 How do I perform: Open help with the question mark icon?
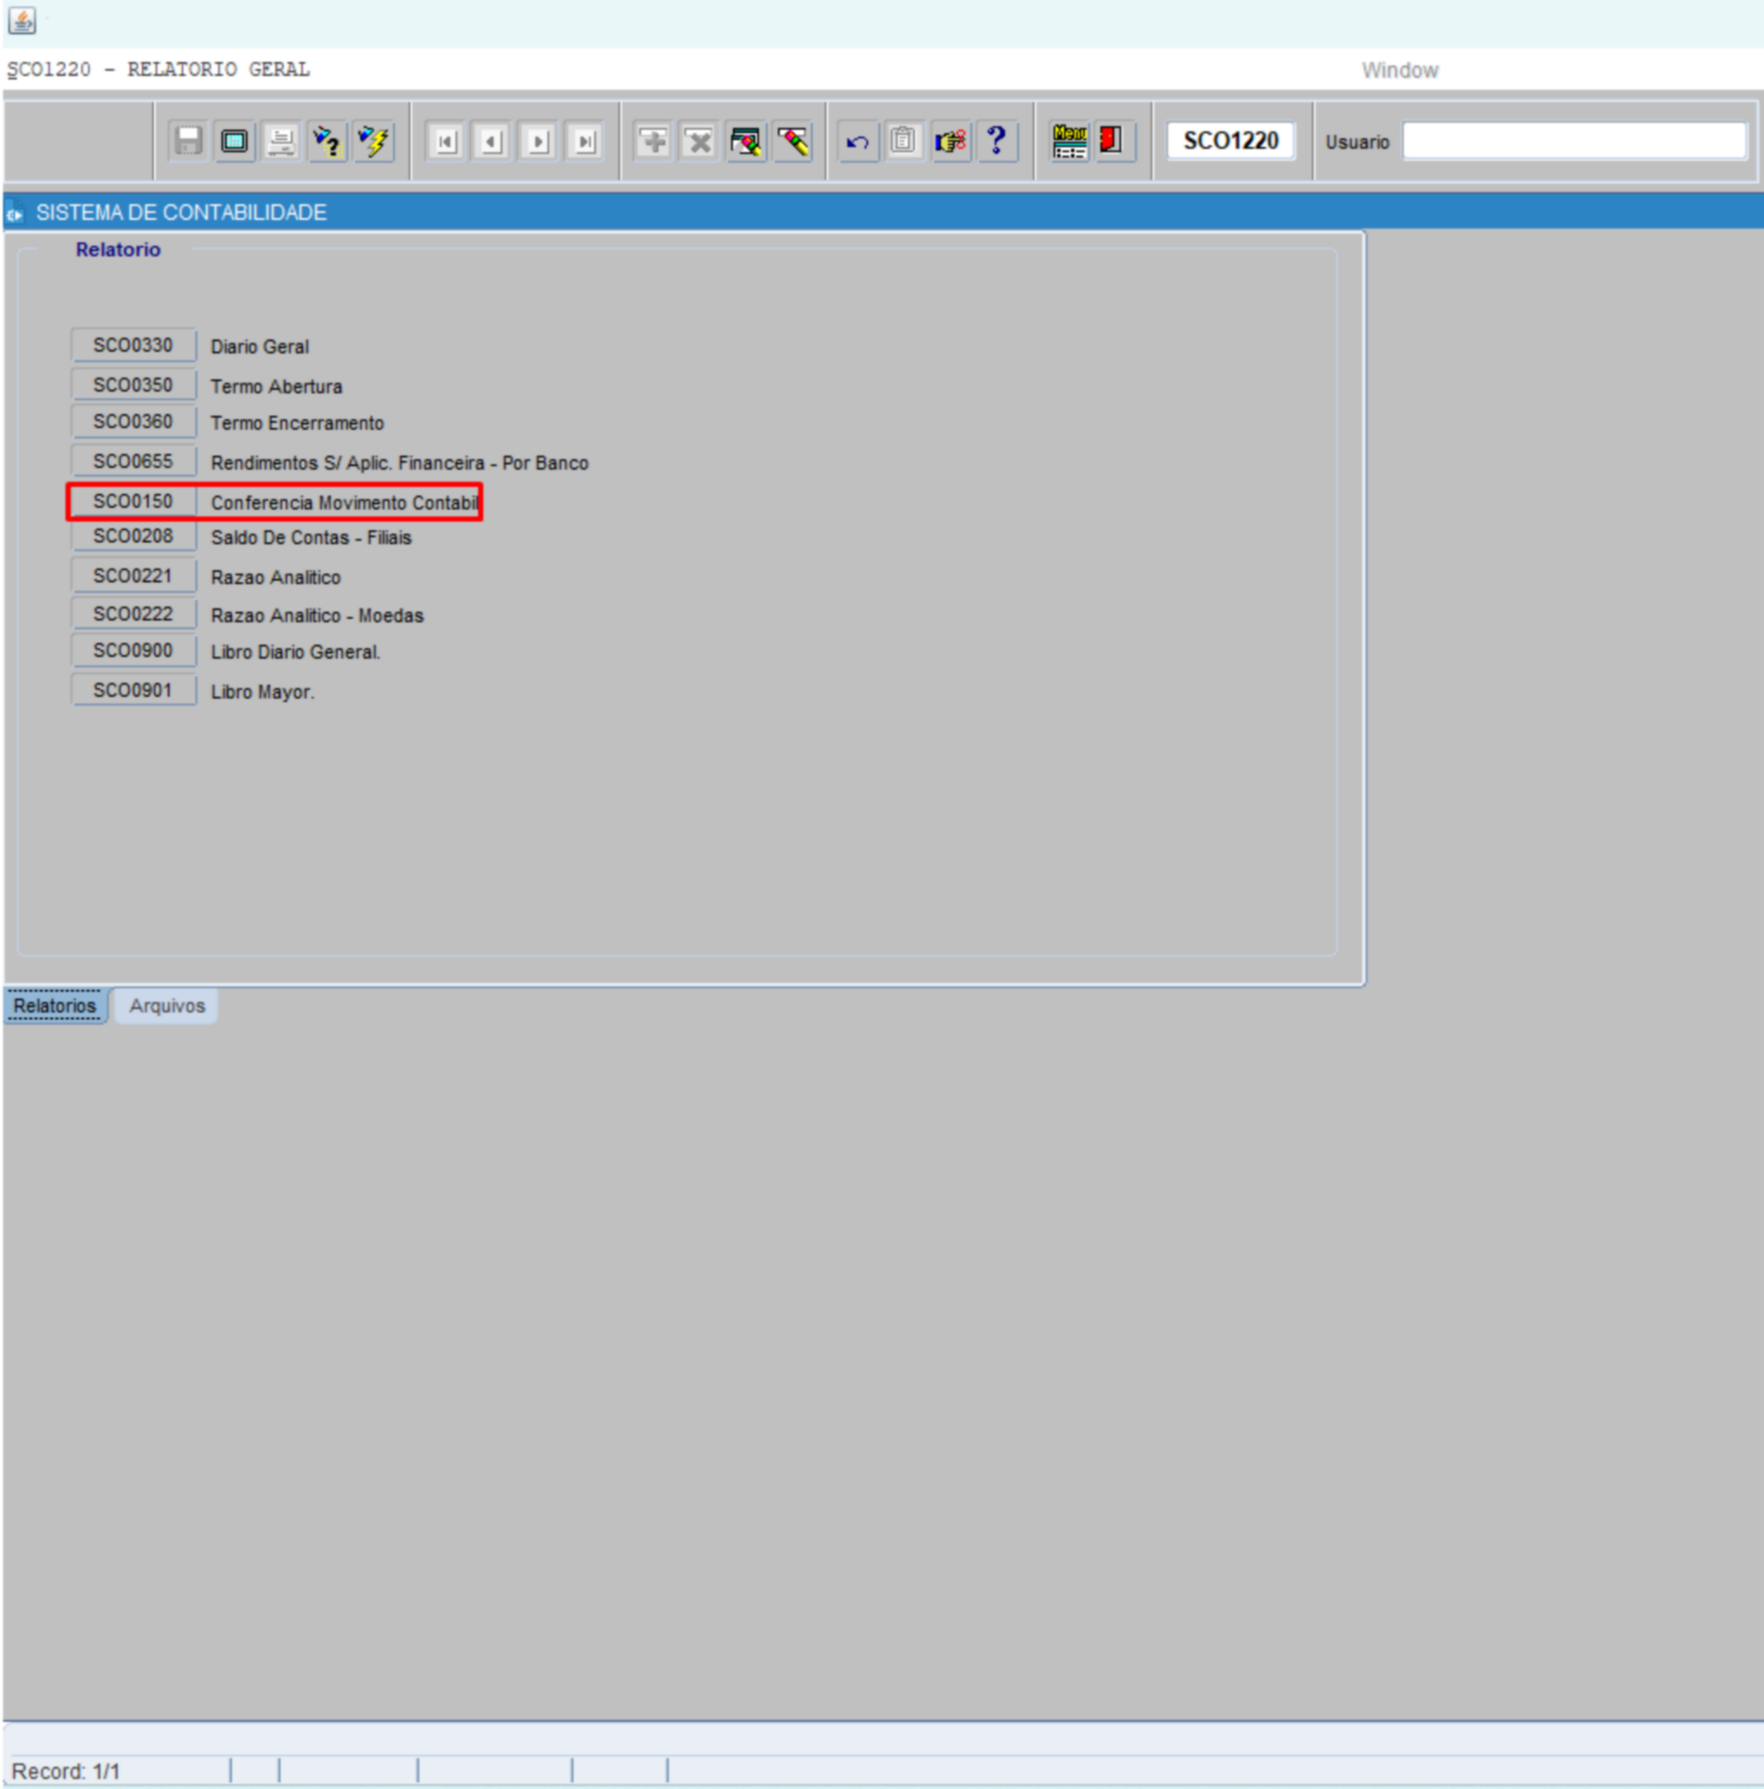pos(996,141)
